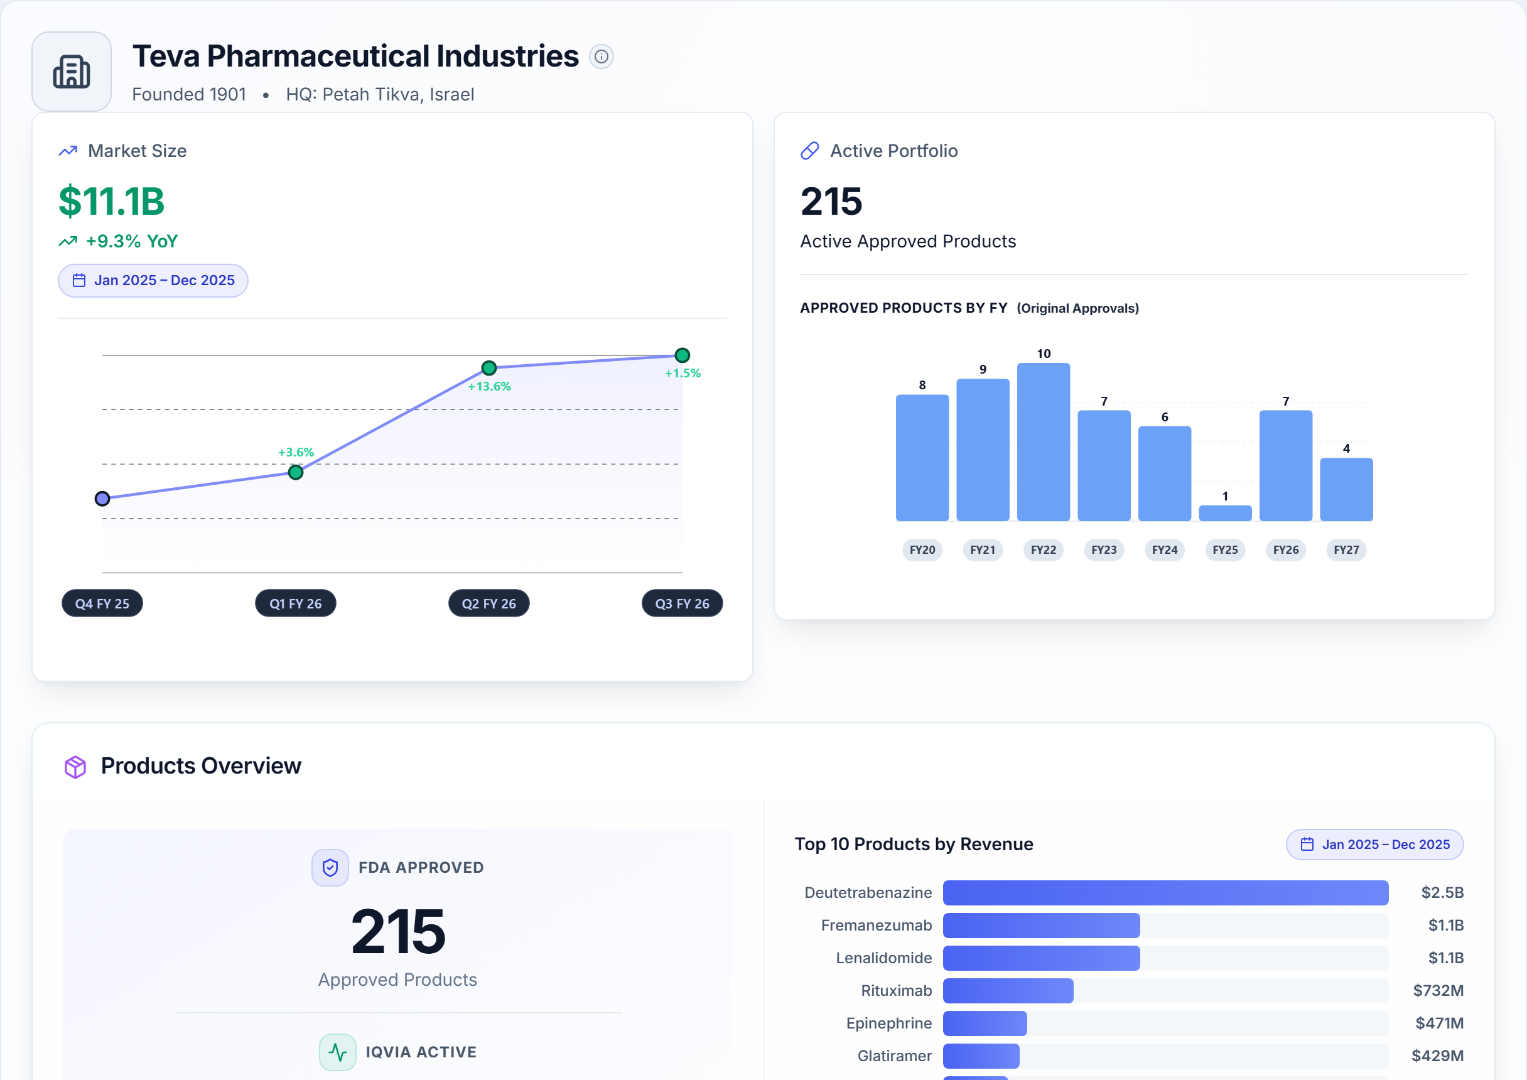
Task: Click the FY20 label chip
Action: click(x=922, y=550)
